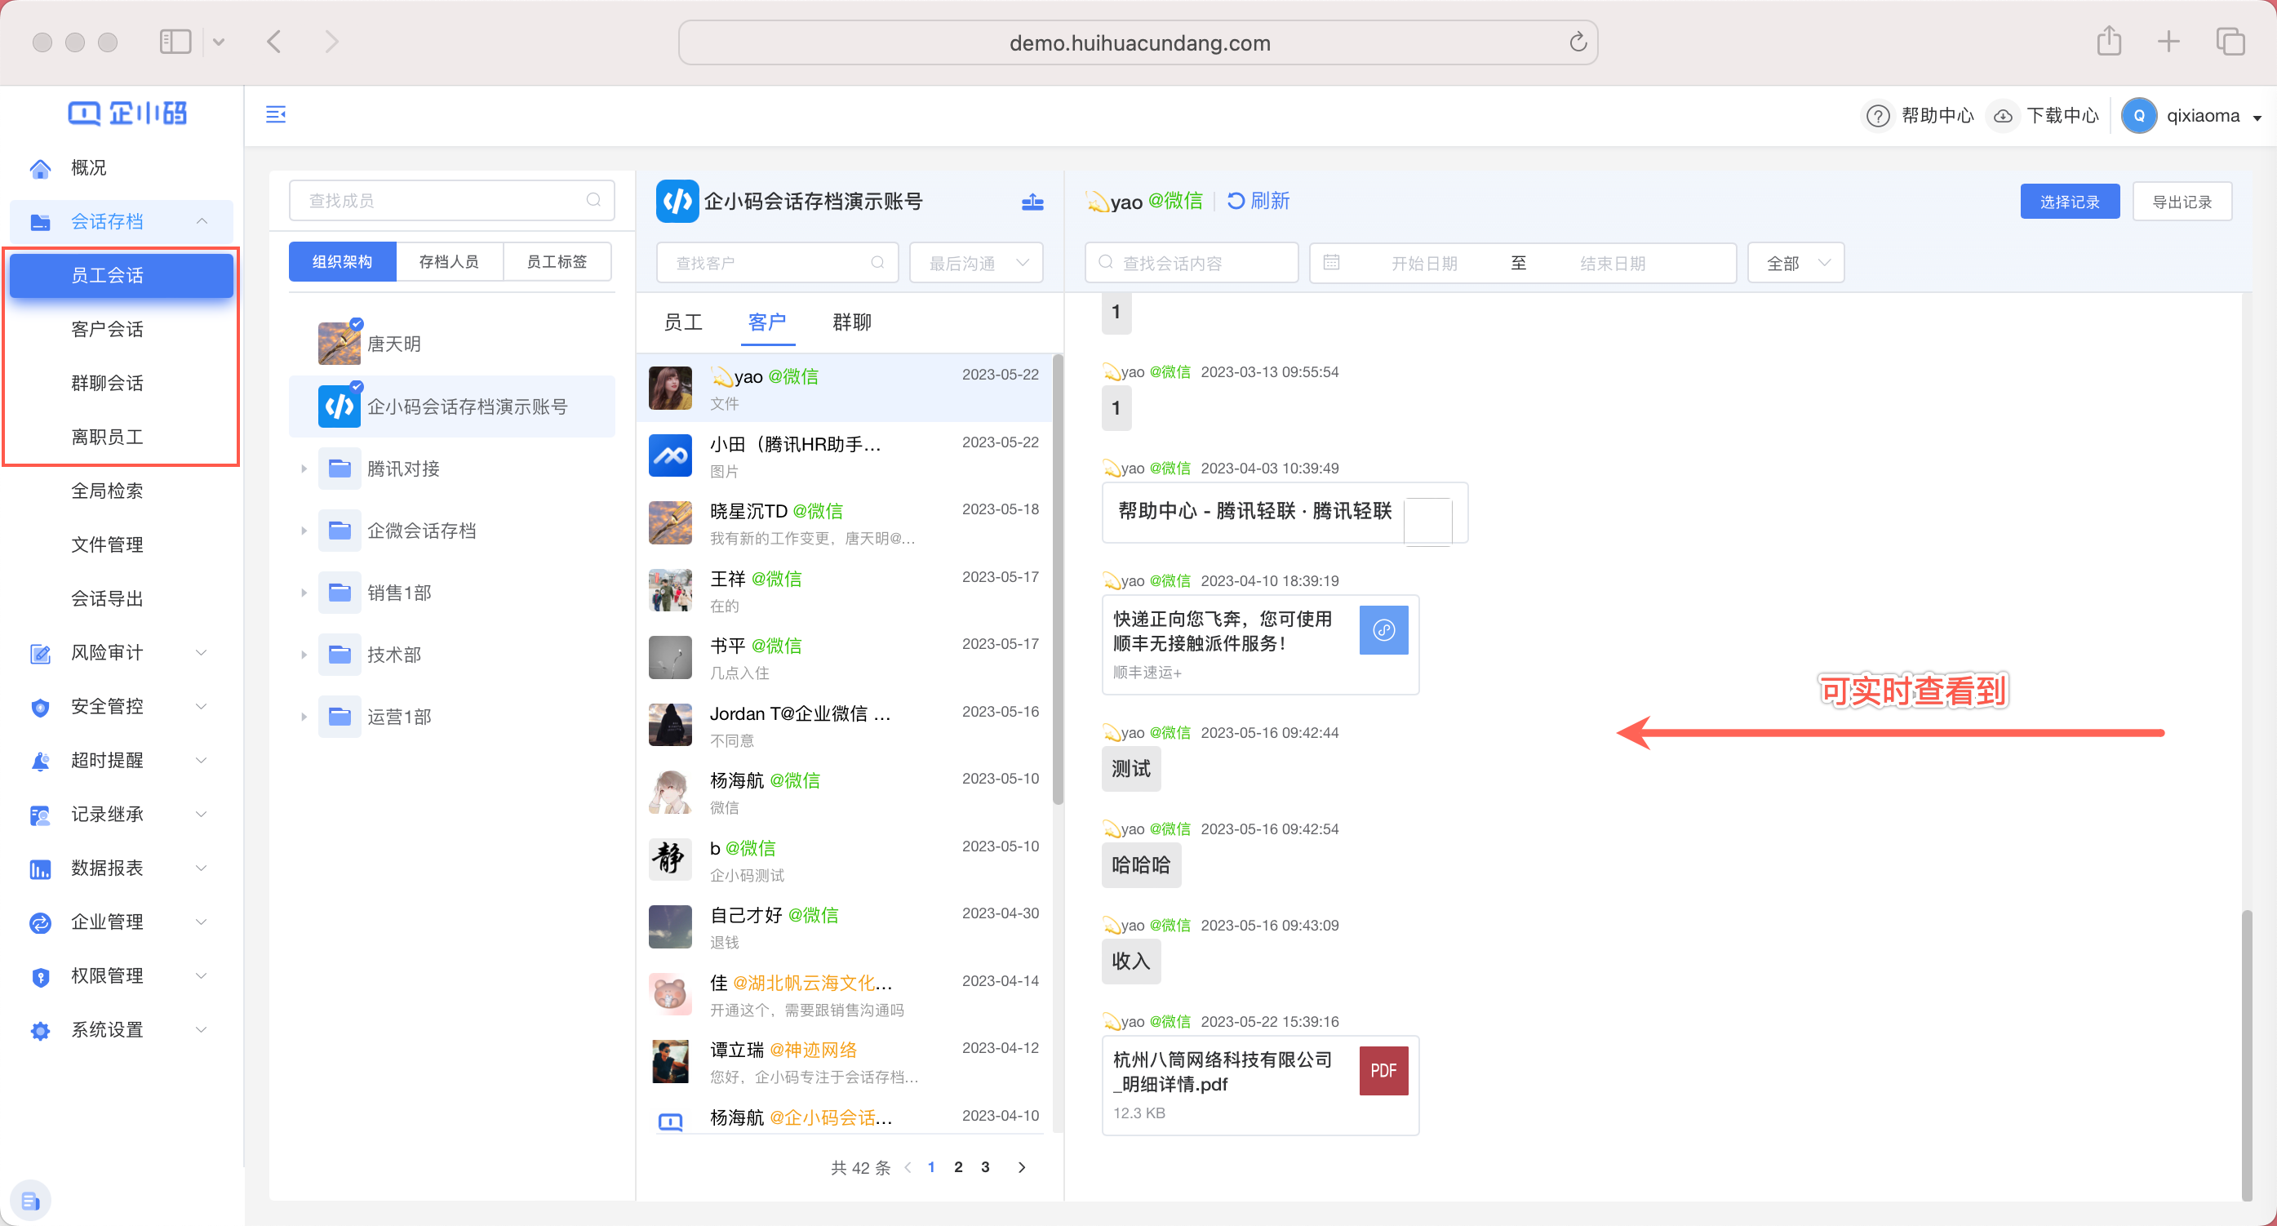Select 唐天明 in the member tree

451,344
